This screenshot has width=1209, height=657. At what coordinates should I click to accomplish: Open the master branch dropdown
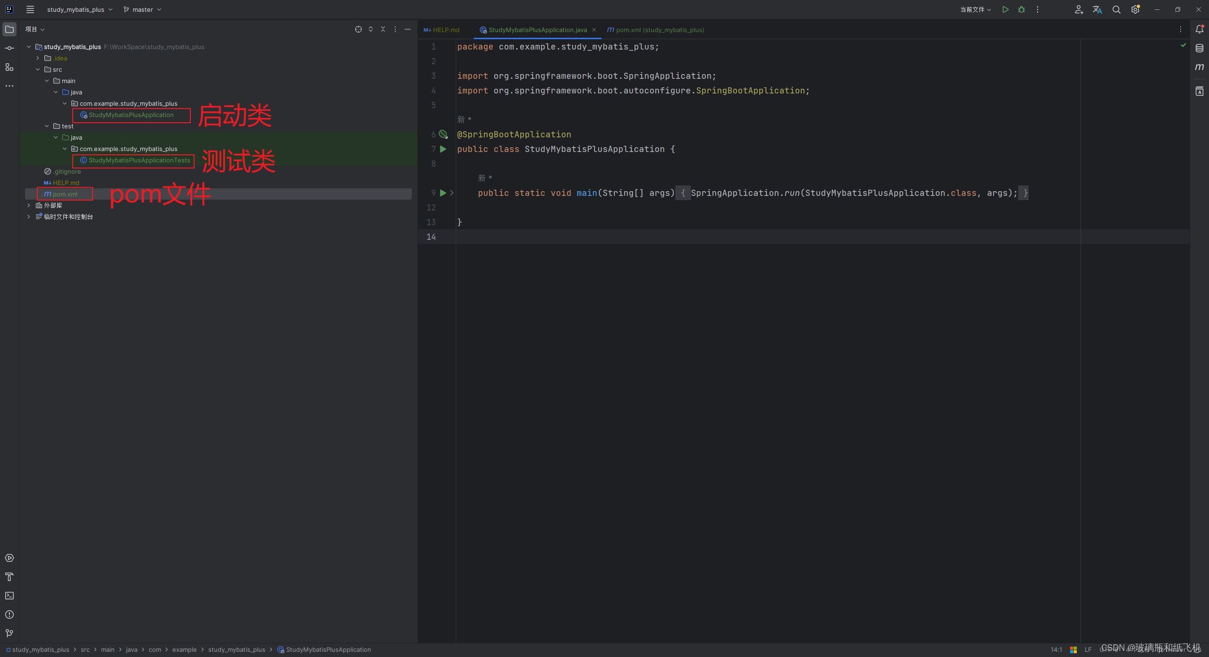tap(143, 9)
